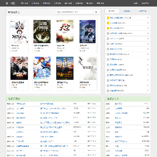The width and height of the screenshot is (157, 157).
Task: Open the red-haired trainer anime book cover
Action: click(x=42, y=68)
